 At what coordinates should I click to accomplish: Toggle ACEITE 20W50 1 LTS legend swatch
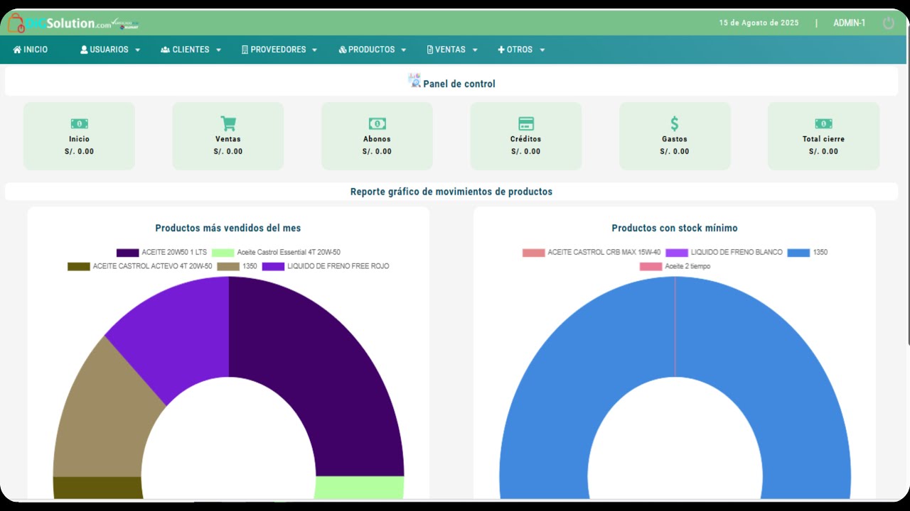[128, 253]
